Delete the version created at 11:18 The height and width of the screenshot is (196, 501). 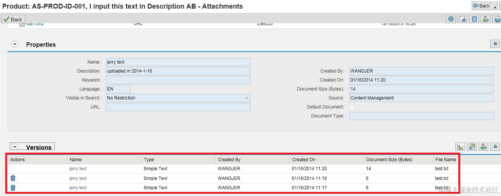13,178
